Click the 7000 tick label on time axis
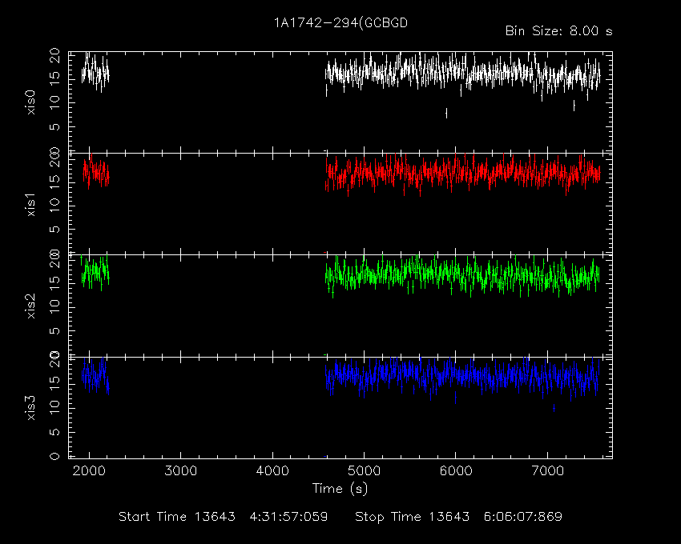Image resolution: width=681 pixels, height=544 pixels. tap(547, 470)
